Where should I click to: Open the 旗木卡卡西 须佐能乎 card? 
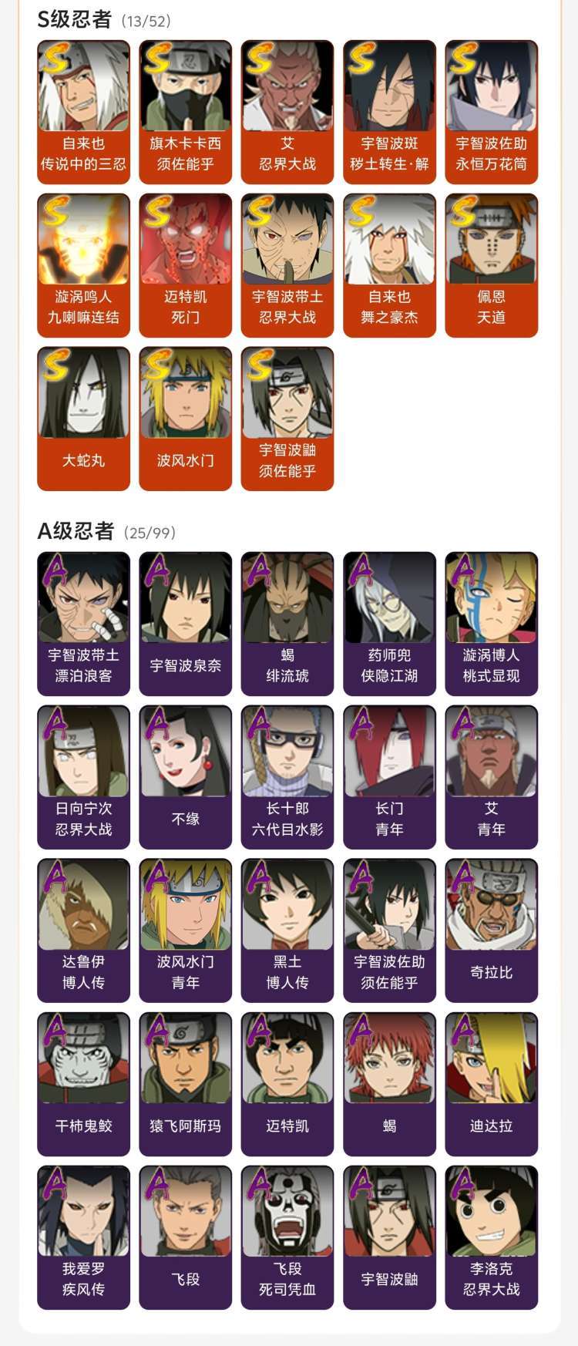(x=185, y=112)
